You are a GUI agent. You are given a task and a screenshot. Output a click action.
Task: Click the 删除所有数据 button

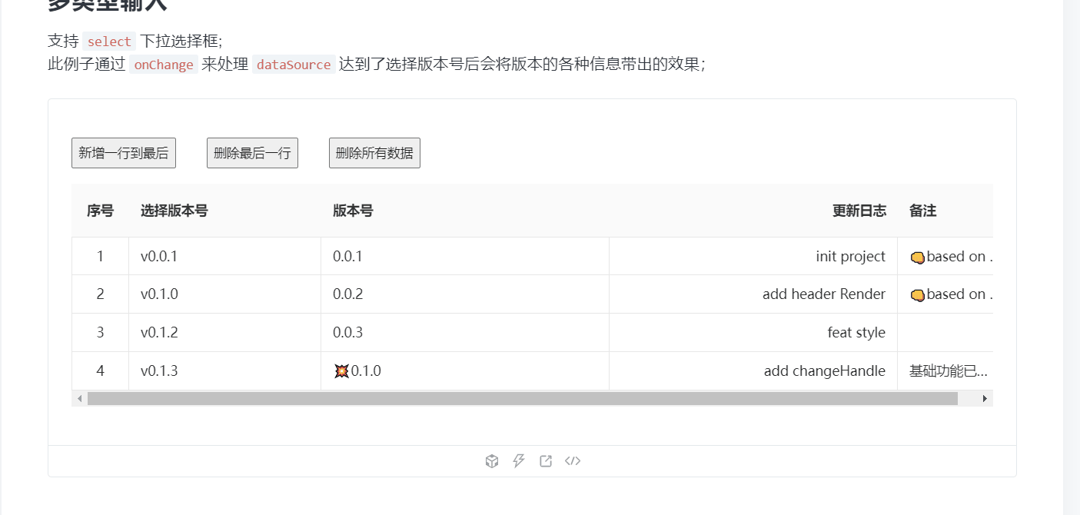pyautogui.click(x=374, y=152)
